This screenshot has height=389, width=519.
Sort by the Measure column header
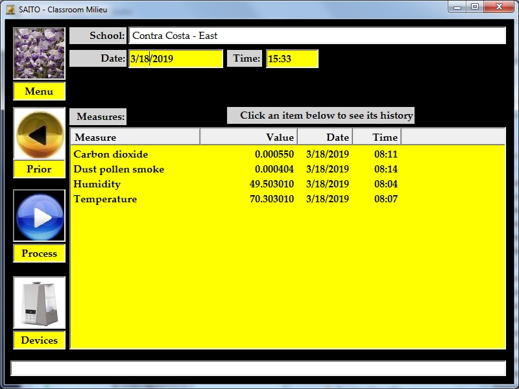point(135,137)
